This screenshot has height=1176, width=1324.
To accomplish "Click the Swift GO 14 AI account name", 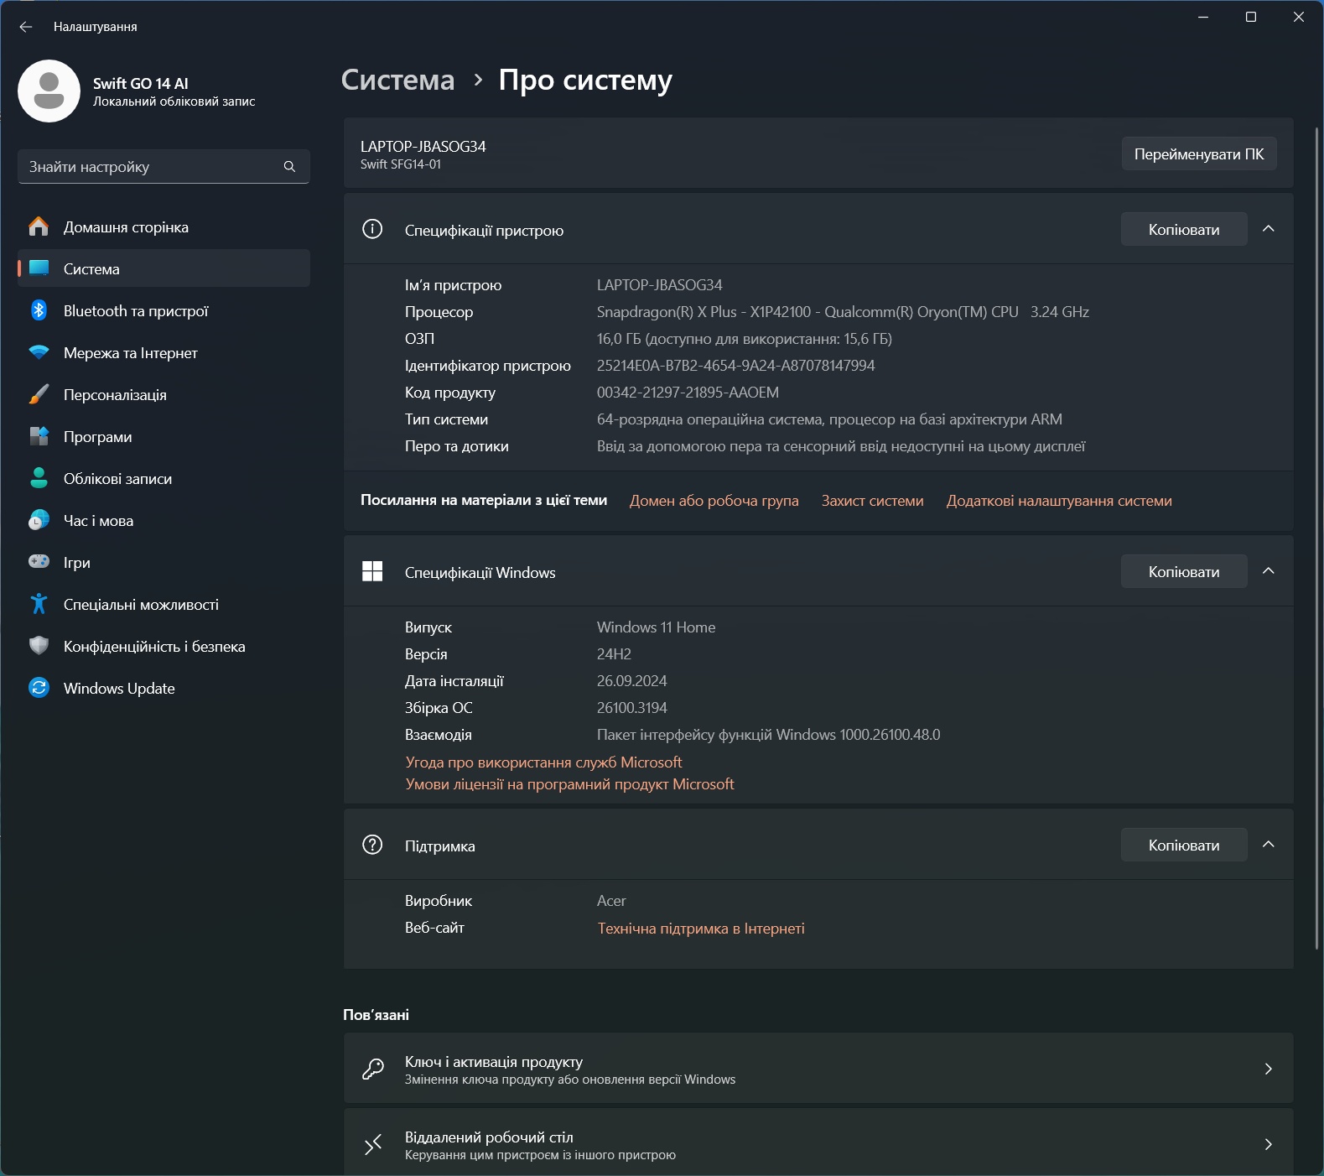I will pyautogui.click(x=141, y=83).
